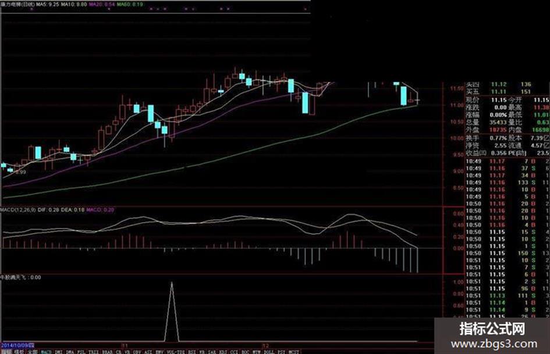Select the MACD indicator tab
This screenshot has height=354, width=550.
pyautogui.click(x=47, y=352)
